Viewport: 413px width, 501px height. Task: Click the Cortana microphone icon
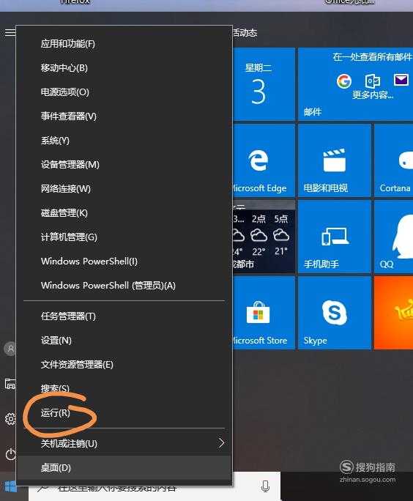[265, 486]
